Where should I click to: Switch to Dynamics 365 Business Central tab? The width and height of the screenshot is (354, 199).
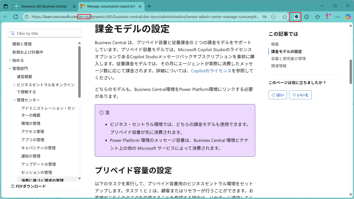click(x=44, y=6)
